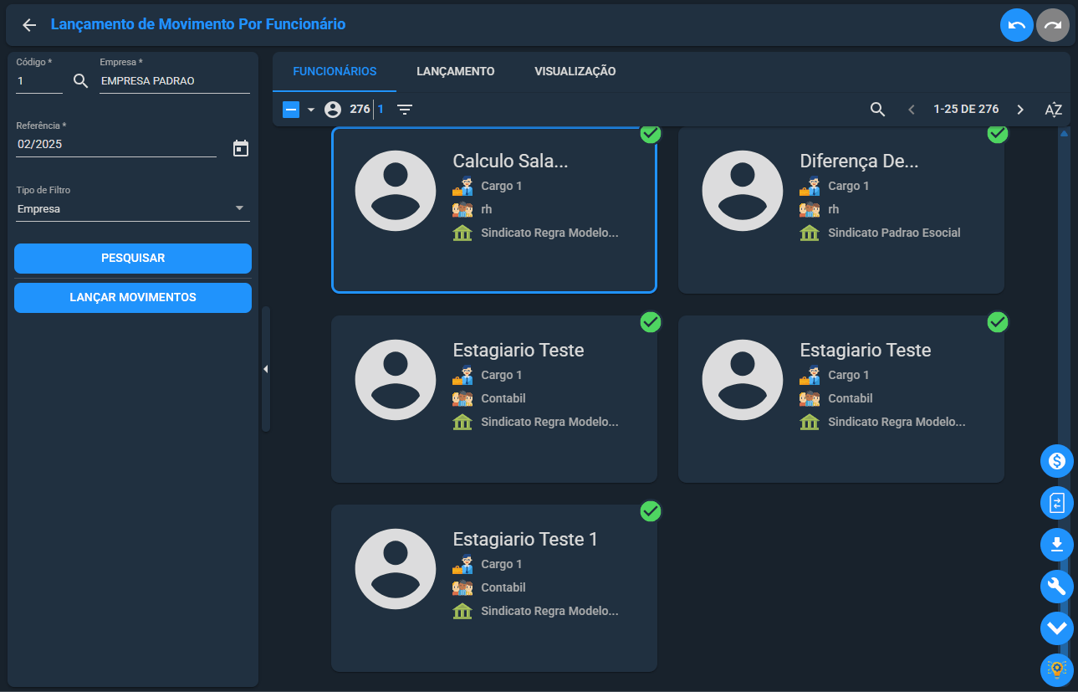Click the Diferença De... employee name
Image resolution: width=1078 pixels, height=692 pixels.
[859, 161]
